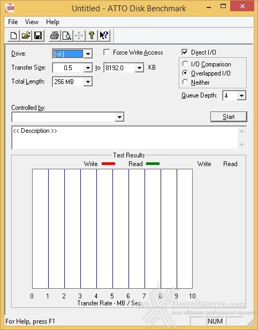The width and height of the screenshot is (258, 330).
Task: Click the Save floppy disk icon
Action: [x=38, y=35]
